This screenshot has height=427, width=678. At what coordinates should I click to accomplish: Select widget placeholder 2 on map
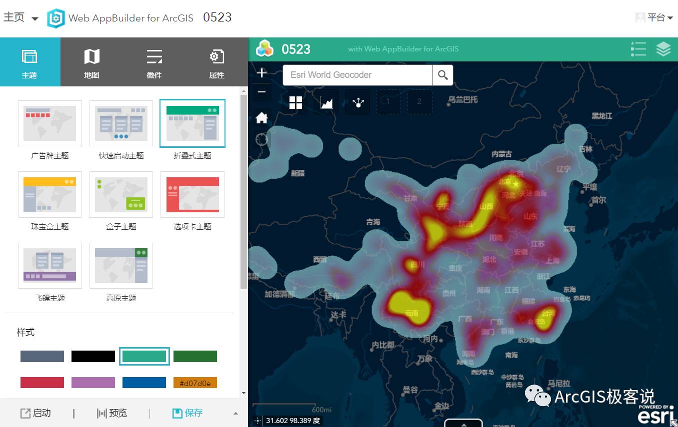pyautogui.click(x=419, y=102)
